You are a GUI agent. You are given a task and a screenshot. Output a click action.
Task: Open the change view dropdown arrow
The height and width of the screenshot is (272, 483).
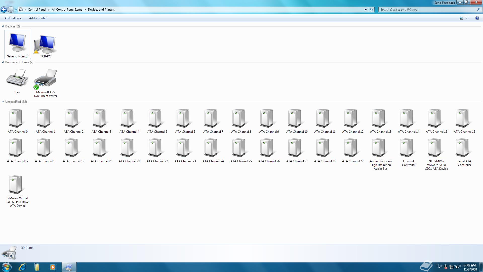coord(467,18)
